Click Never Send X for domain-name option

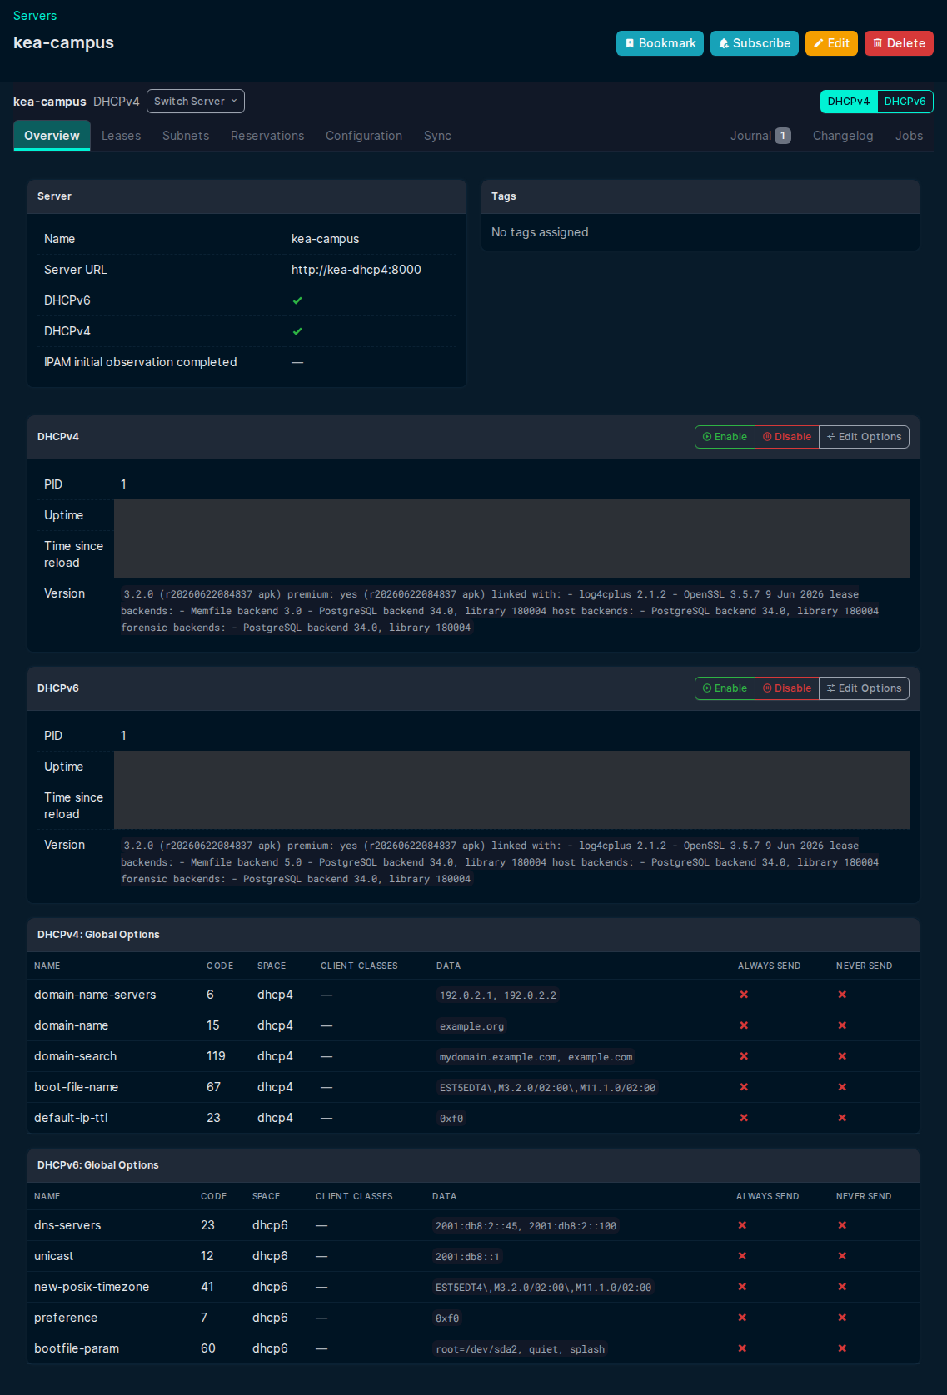coord(842,1025)
